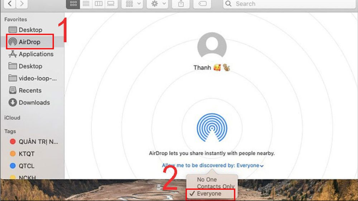The image size is (358, 201).
Task: Open the gear Action menu
Action: 158,4
